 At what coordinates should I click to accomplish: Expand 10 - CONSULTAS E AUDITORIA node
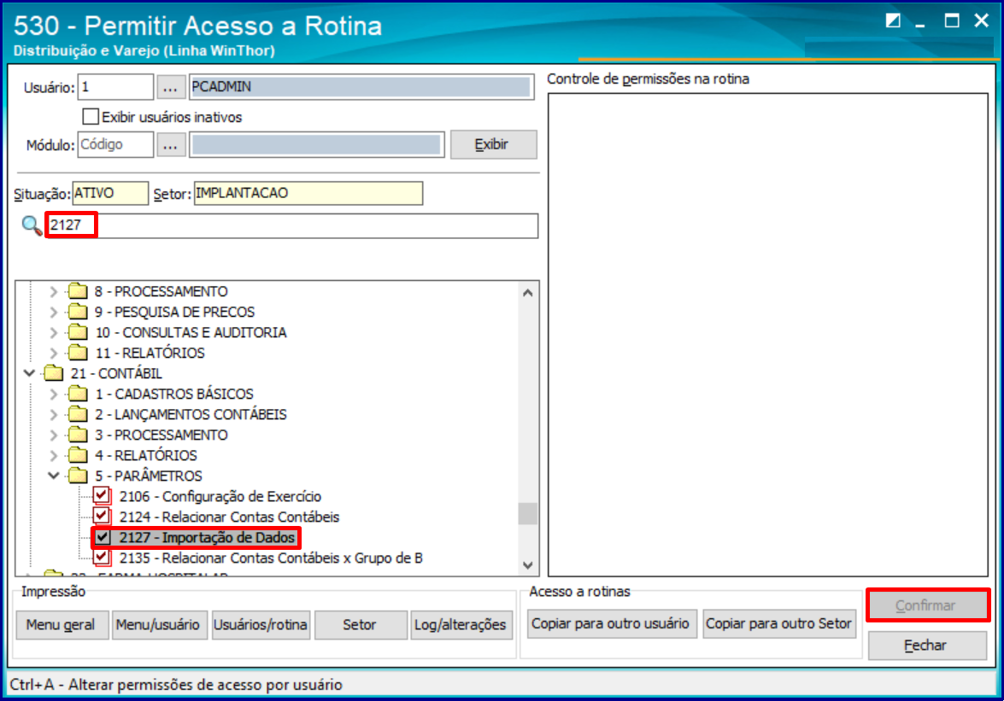pyautogui.click(x=54, y=333)
